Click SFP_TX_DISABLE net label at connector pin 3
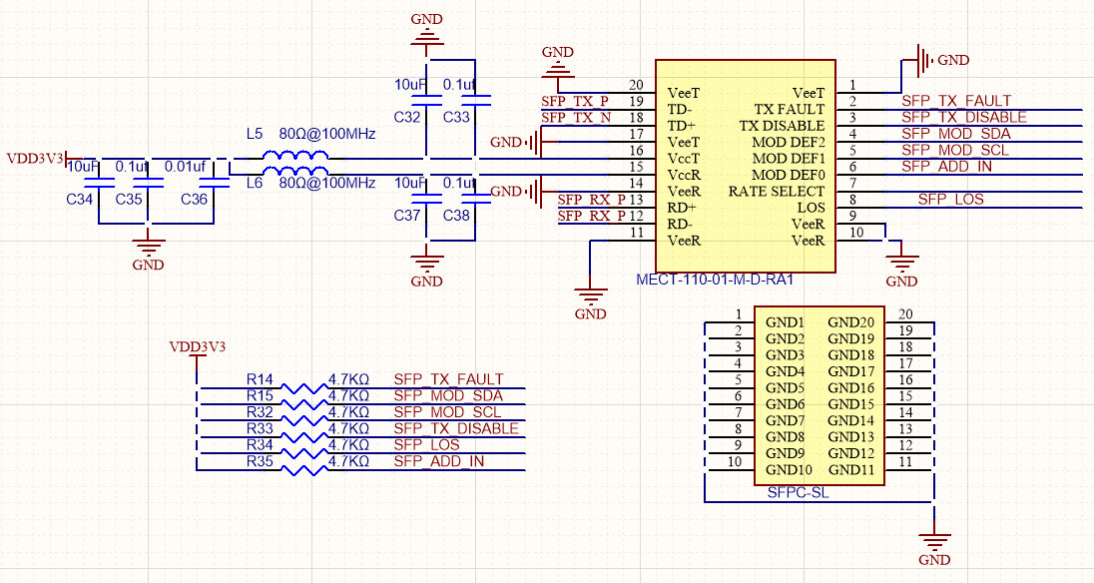Screen dimensions: 1094x583 coord(964,117)
